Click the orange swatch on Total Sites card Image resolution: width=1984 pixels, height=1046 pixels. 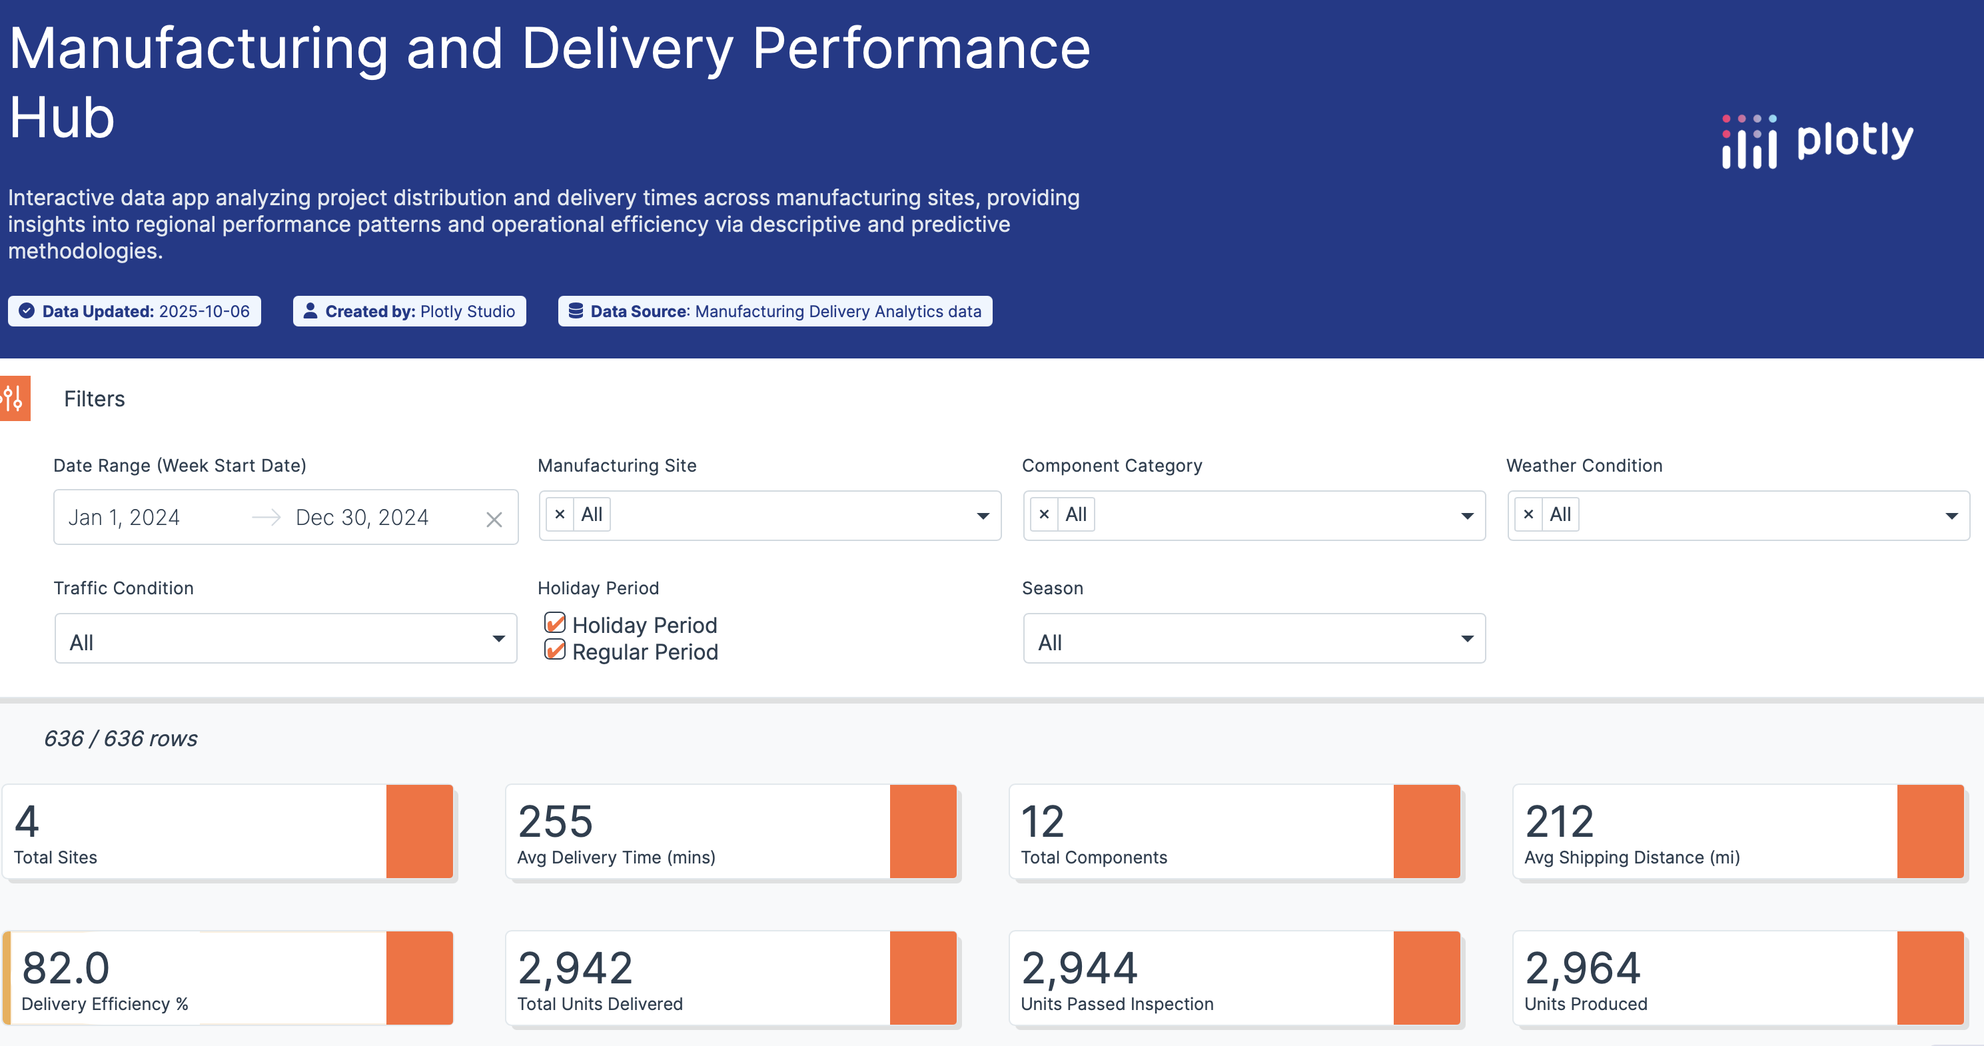click(x=419, y=831)
